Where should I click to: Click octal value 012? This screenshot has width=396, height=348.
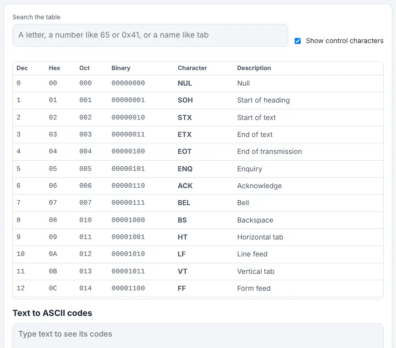click(x=85, y=254)
